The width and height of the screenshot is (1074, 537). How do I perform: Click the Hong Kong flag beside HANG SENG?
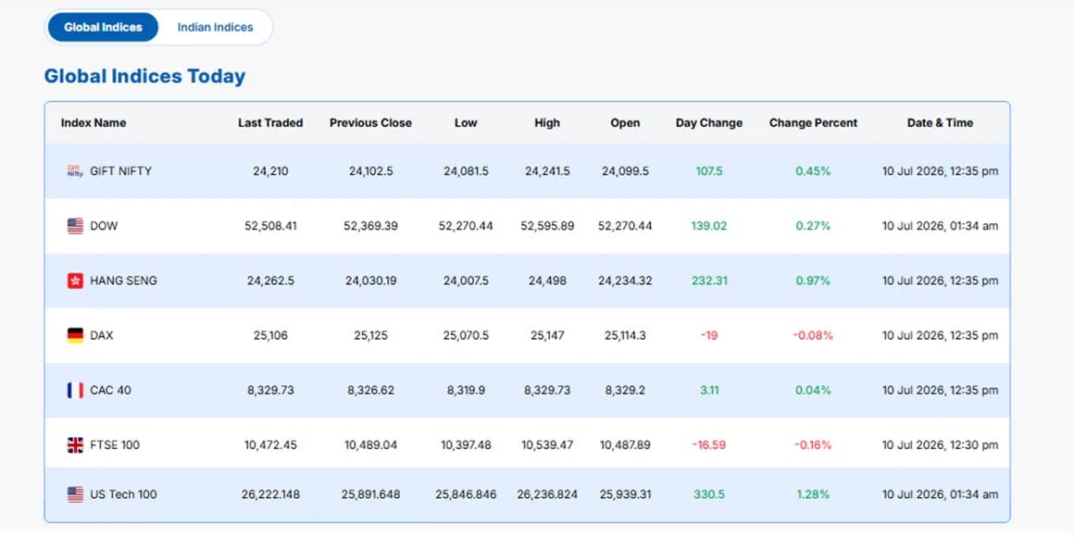[75, 281]
